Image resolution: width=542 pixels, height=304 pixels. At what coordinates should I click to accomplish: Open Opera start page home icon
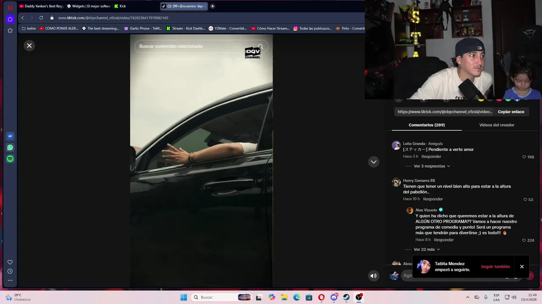(10, 19)
